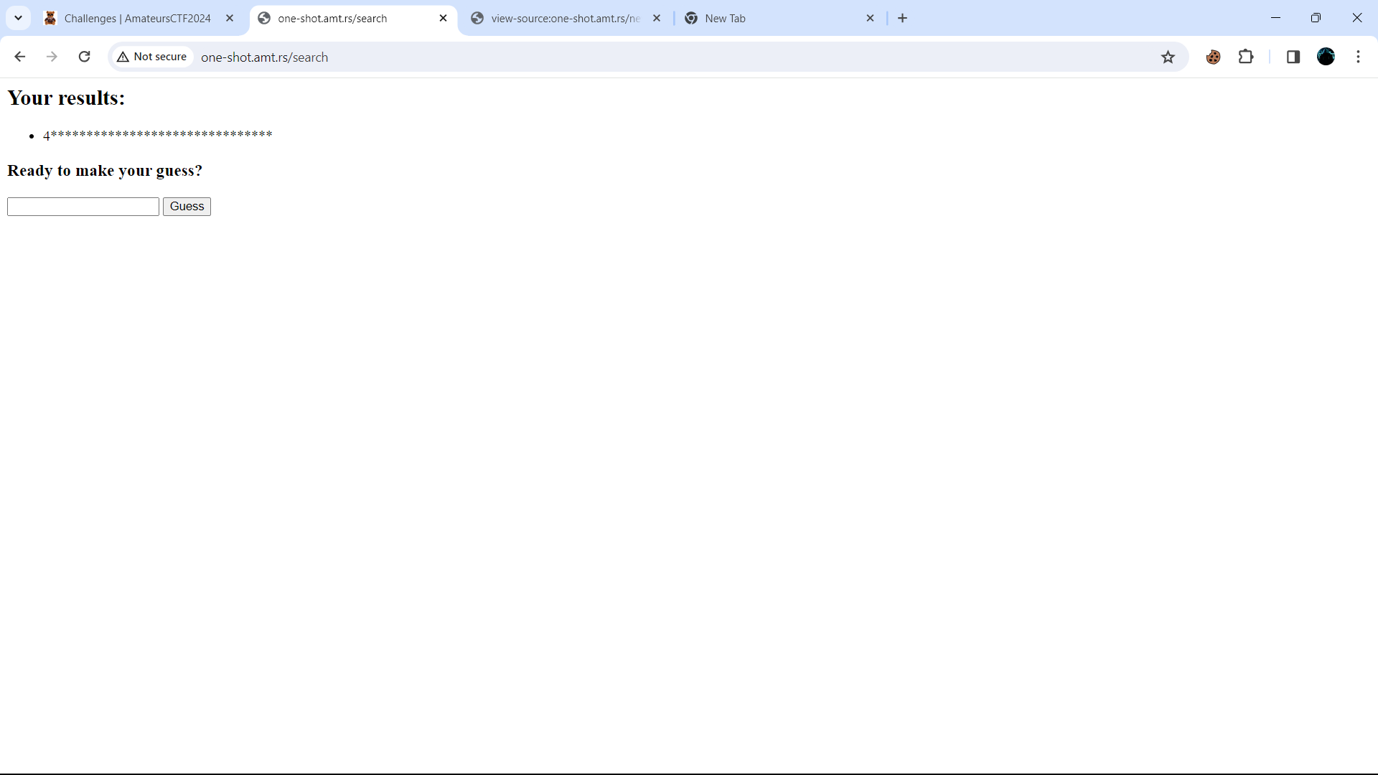Switch to the New Tab tab

(775, 19)
